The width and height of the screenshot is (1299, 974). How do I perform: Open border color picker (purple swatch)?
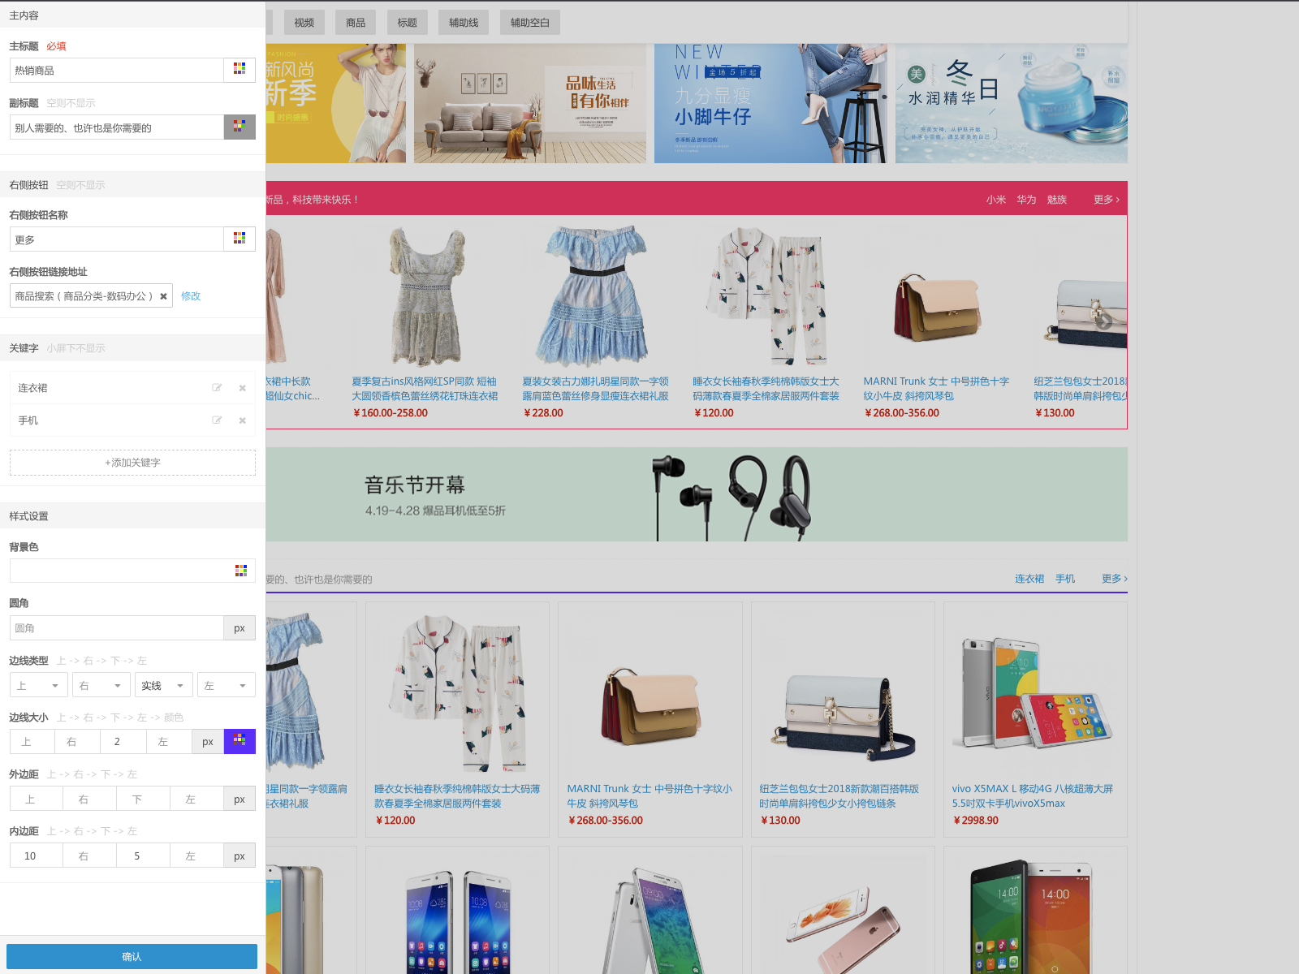[x=240, y=741]
